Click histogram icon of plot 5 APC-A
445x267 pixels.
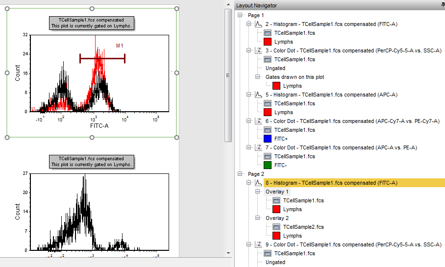(x=259, y=95)
